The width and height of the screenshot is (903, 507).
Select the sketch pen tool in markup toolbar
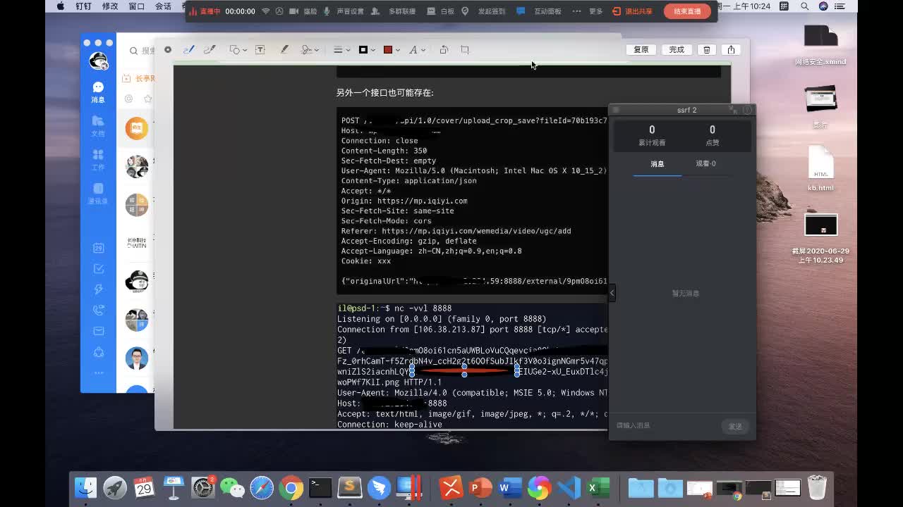[188, 50]
